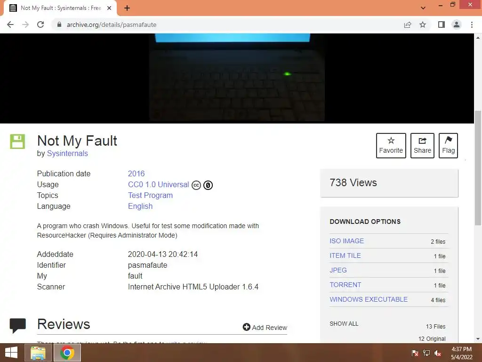This screenshot has height=362, width=482.
Task: Click the Internet Archive HTML5 Uploader 1.6.4 text
Action: [x=193, y=287]
